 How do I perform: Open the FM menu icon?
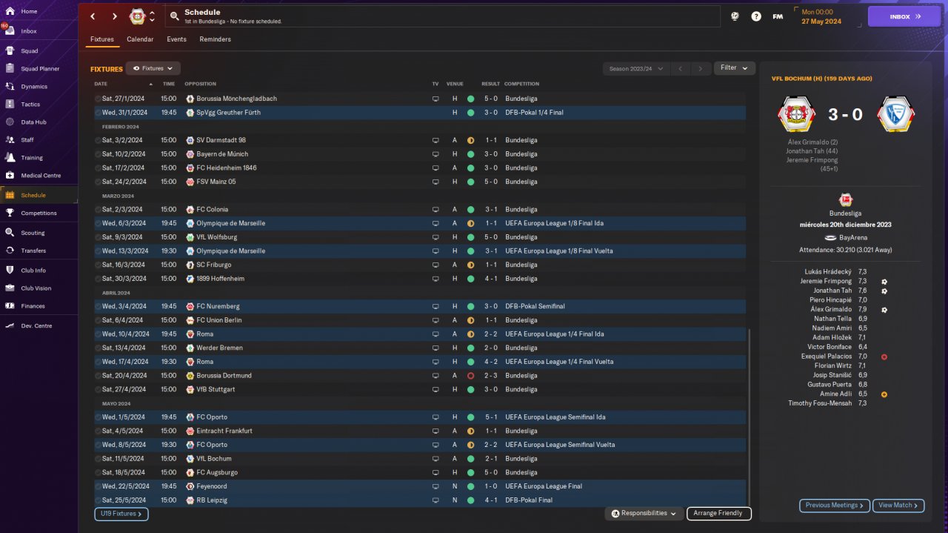(x=778, y=16)
